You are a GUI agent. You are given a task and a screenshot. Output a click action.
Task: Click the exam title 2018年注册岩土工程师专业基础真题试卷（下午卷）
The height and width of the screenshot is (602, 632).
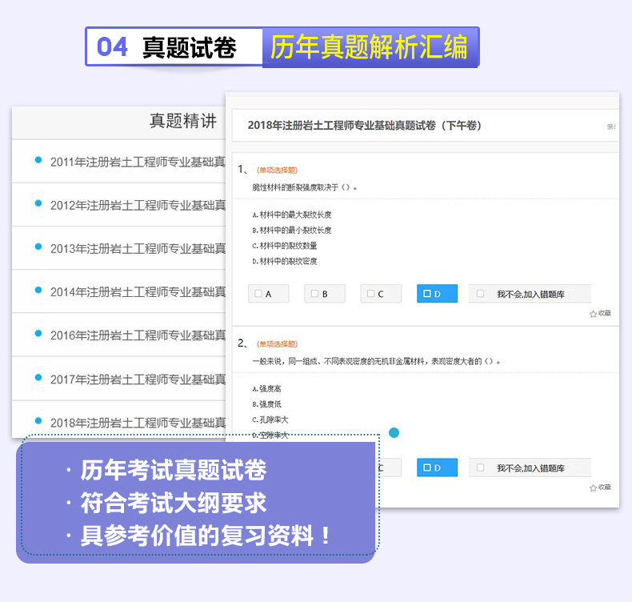click(364, 126)
